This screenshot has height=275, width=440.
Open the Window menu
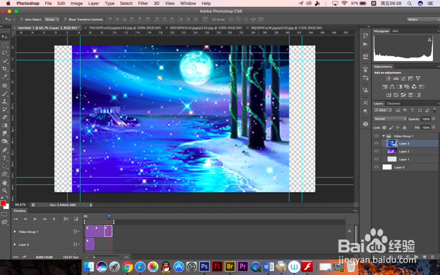click(x=188, y=4)
